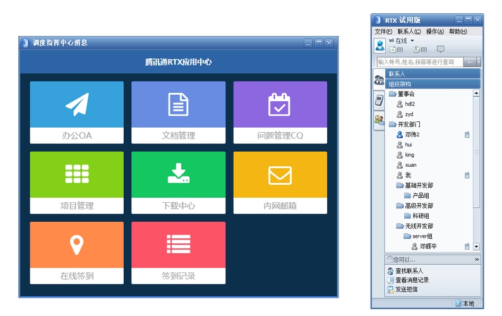Open the 问题管理CQ calendar tile
502x316 pixels.
280,112
